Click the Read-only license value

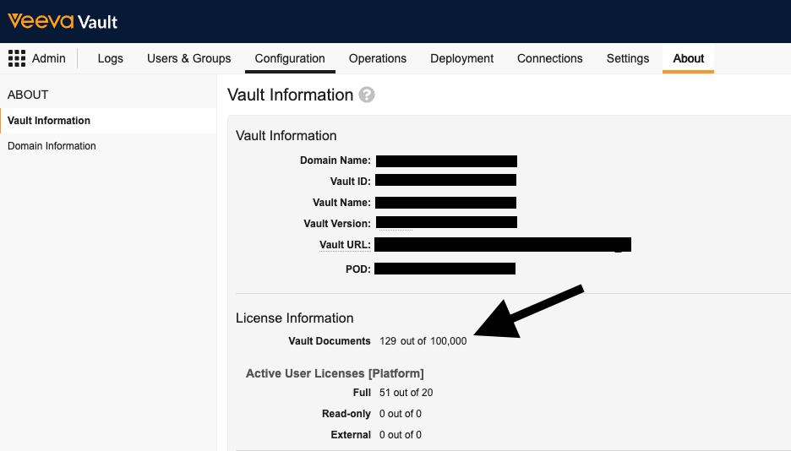(x=401, y=414)
